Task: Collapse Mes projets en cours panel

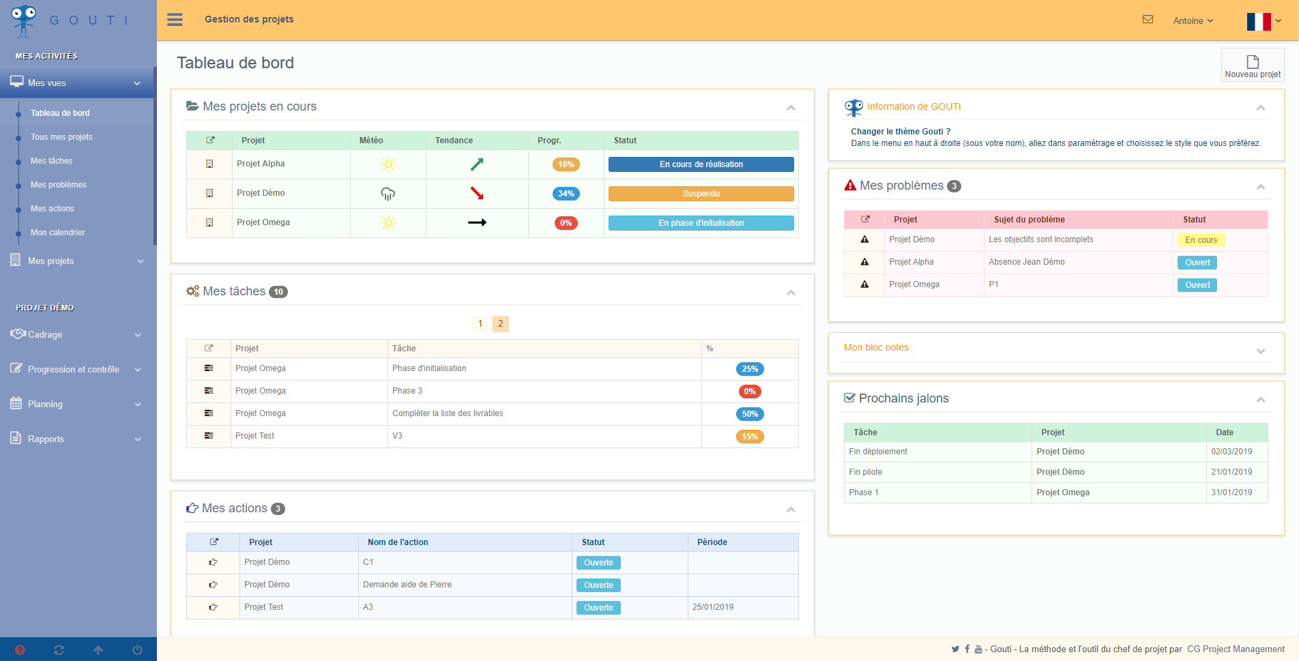Action: (x=791, y=108)
